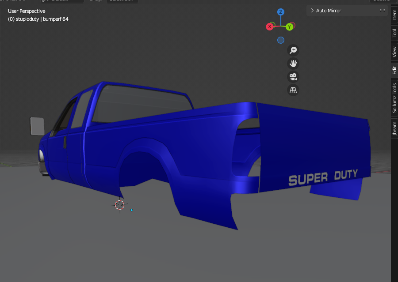Click the zoom magnifier viewport button
398x282 pixels.
tap(293, 50)
